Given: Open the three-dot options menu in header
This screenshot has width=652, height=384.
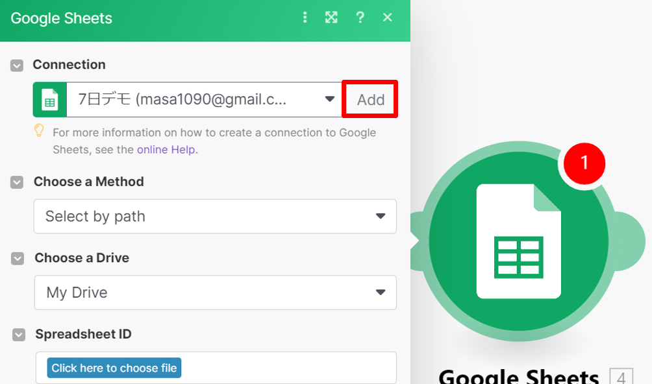Looking at the screenshot, I should pos(305,18).
